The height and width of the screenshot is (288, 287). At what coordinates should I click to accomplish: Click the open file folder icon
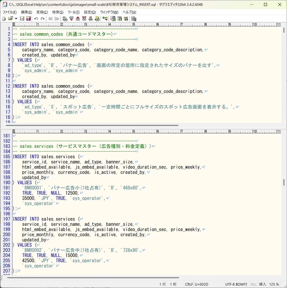click(11, 18)
